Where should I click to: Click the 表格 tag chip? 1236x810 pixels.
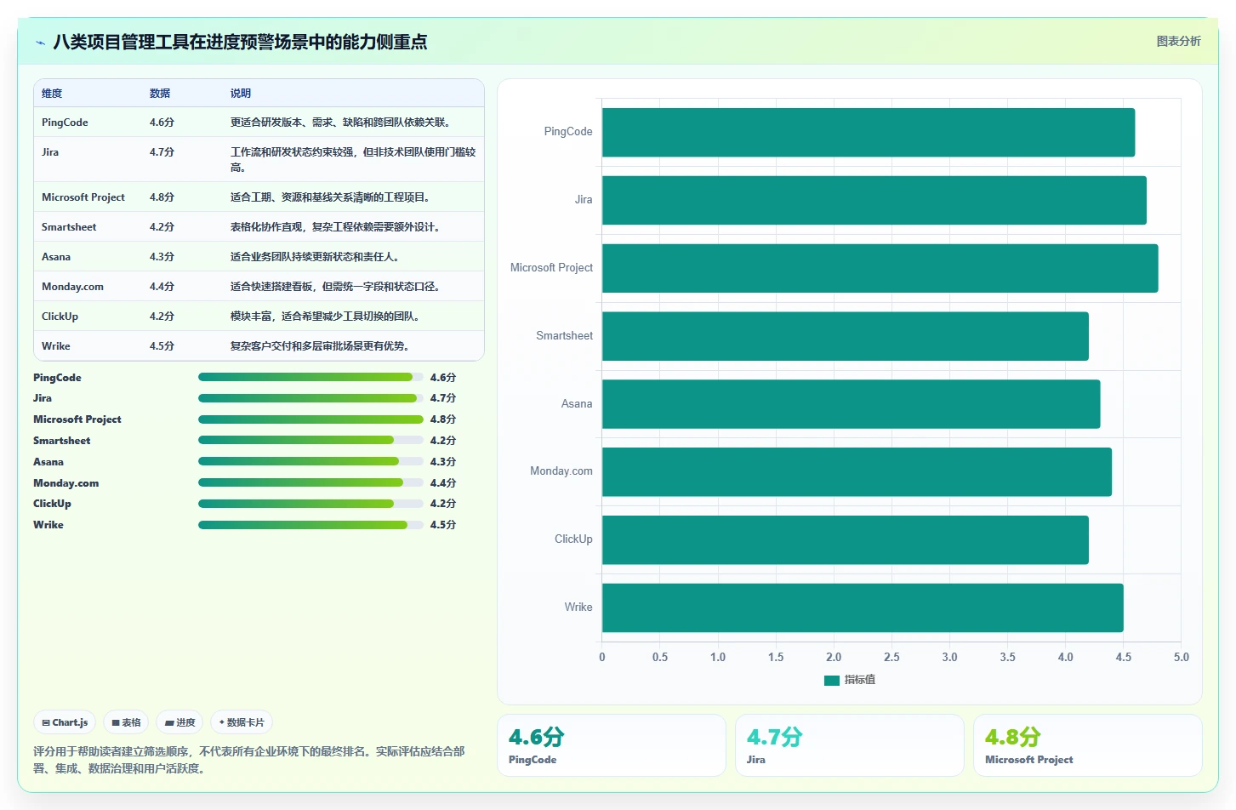(126, 722)
